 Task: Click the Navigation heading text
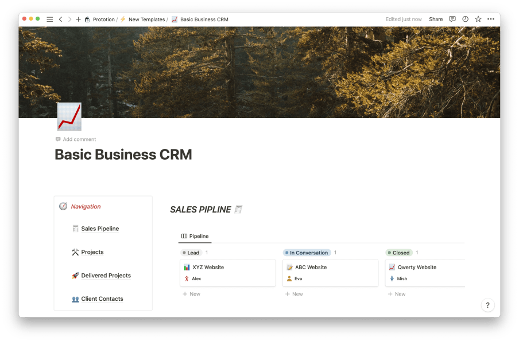(x=86, y=207)
